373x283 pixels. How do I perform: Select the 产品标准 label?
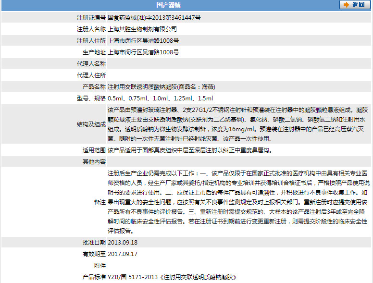click(94, 277)
